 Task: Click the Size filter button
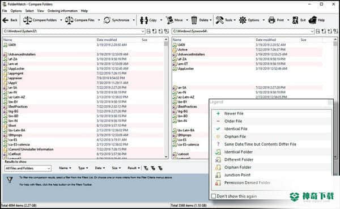tap(116, 168)
